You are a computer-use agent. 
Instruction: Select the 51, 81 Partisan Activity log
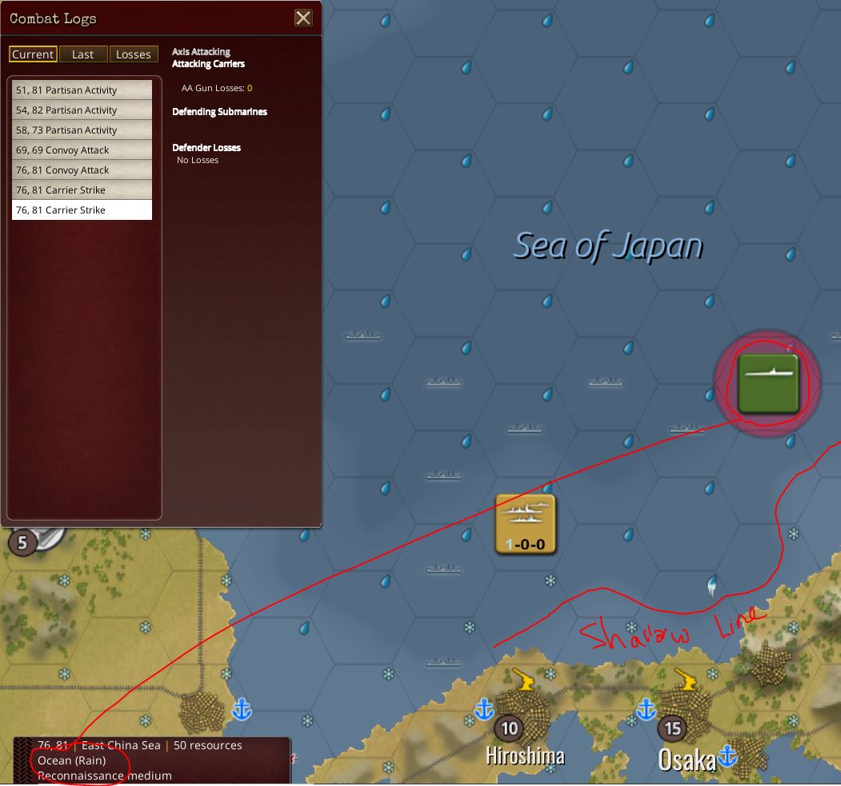pos(82,90)
